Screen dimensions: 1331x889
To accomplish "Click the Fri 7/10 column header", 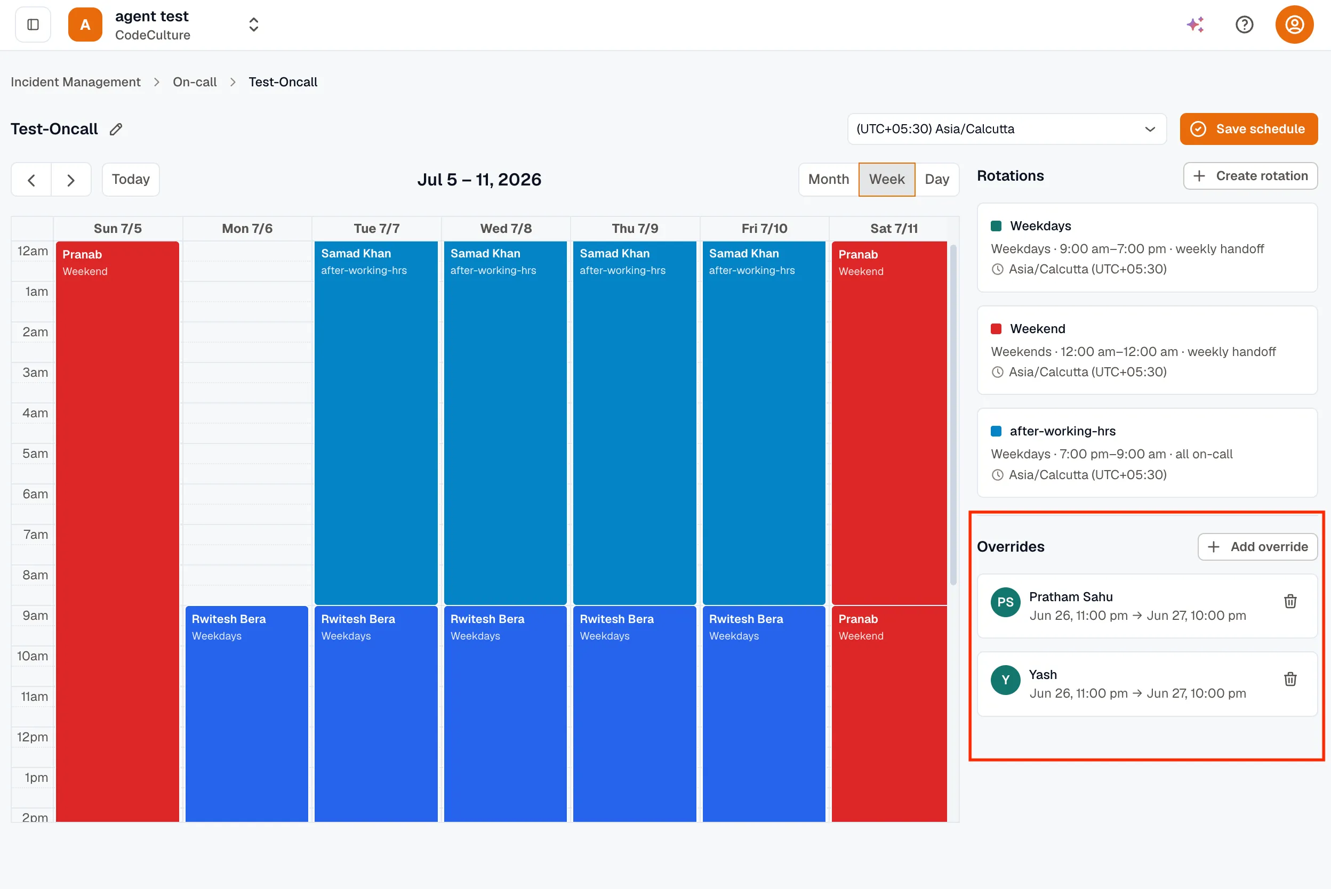I will 764,229.
